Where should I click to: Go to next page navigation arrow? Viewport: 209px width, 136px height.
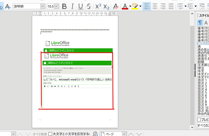coord(139,134)
